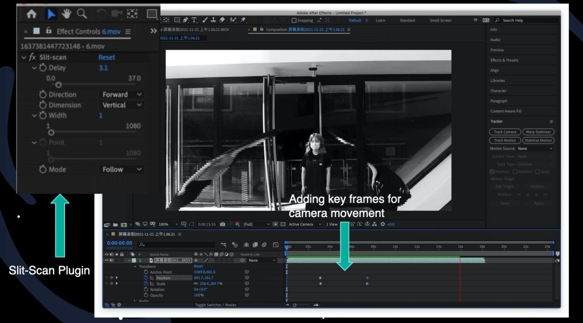Click Reset next to Slit-scan effect
The image size is (583, 323).
pyautogui.click(x=106, y=58)
